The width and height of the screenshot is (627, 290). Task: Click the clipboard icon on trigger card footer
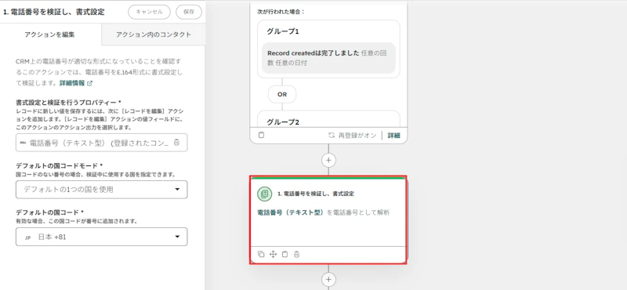pyautogui.click(x=261, y=135)
